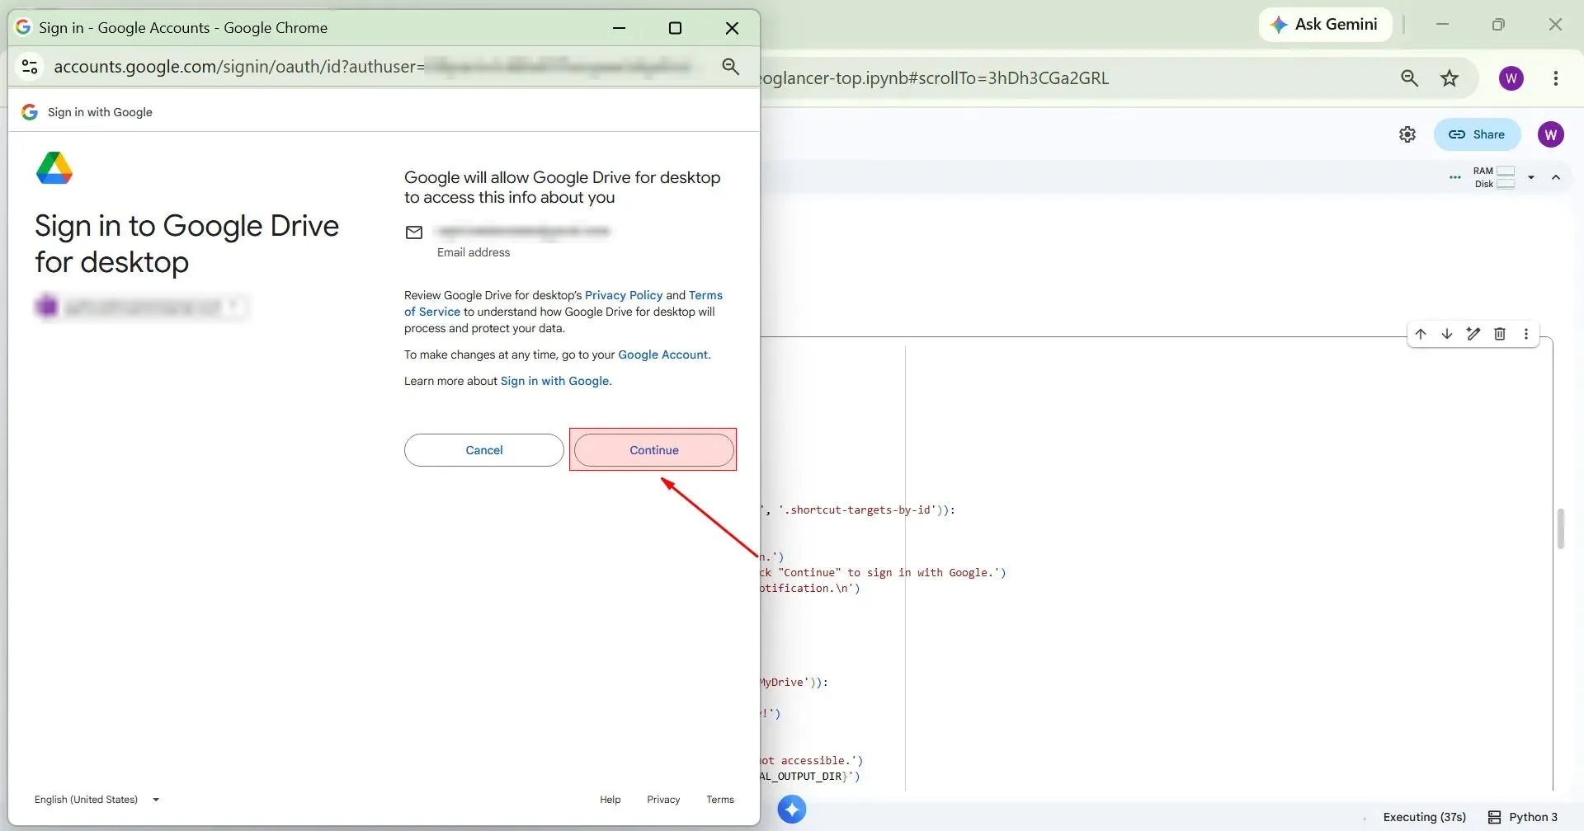
Task: Expand the RAM and Disk resources dropdown
Action: (1531, 177)
